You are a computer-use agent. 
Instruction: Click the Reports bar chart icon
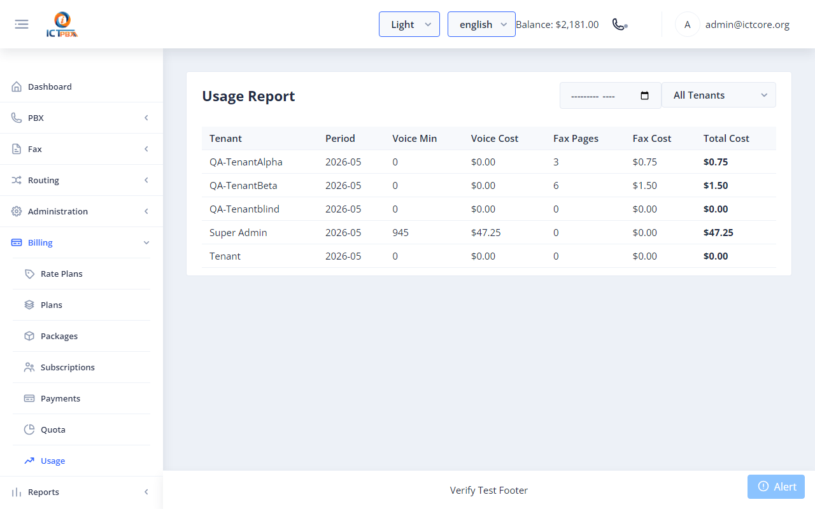pyautogui.click(x=17, y=492)
